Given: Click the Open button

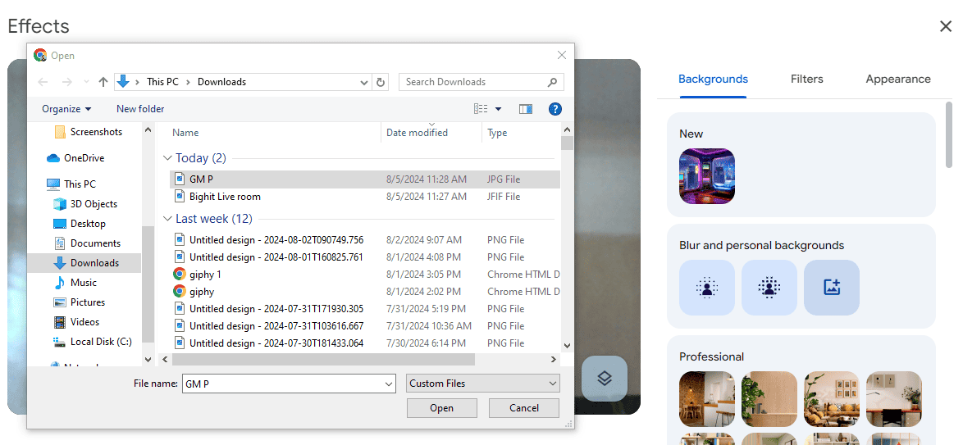Looking at the screenshot, I should tap(441, 408).
